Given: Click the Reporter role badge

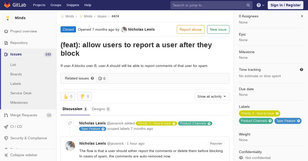Looking at the screenshot, I should (216, 144).
